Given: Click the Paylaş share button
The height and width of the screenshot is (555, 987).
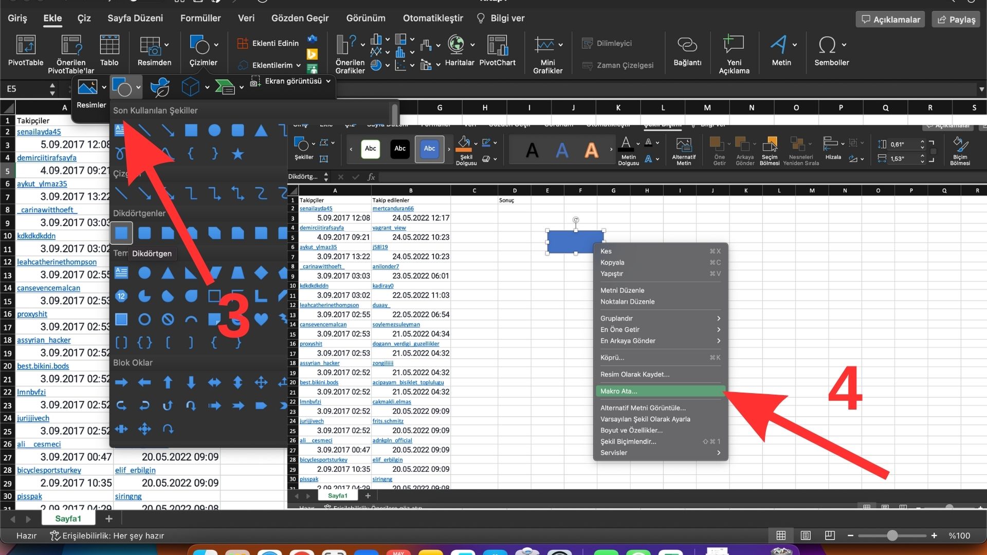Looking at the screenshot, I should click(x=956, y=20).
